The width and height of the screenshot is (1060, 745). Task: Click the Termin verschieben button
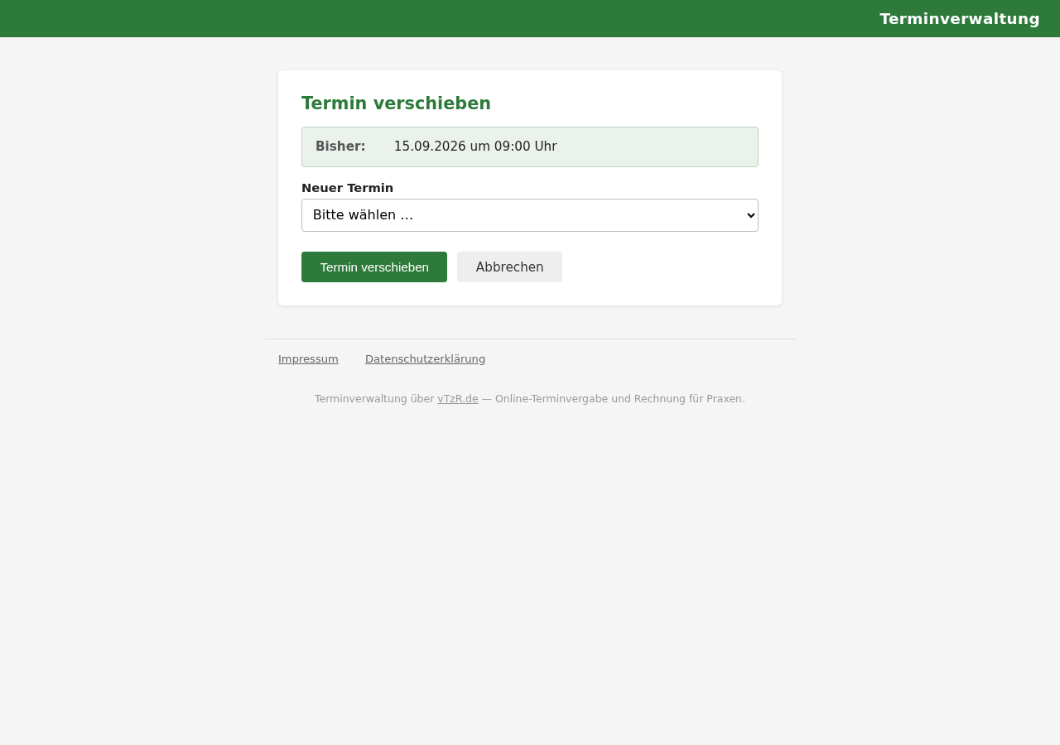point(374,267)
